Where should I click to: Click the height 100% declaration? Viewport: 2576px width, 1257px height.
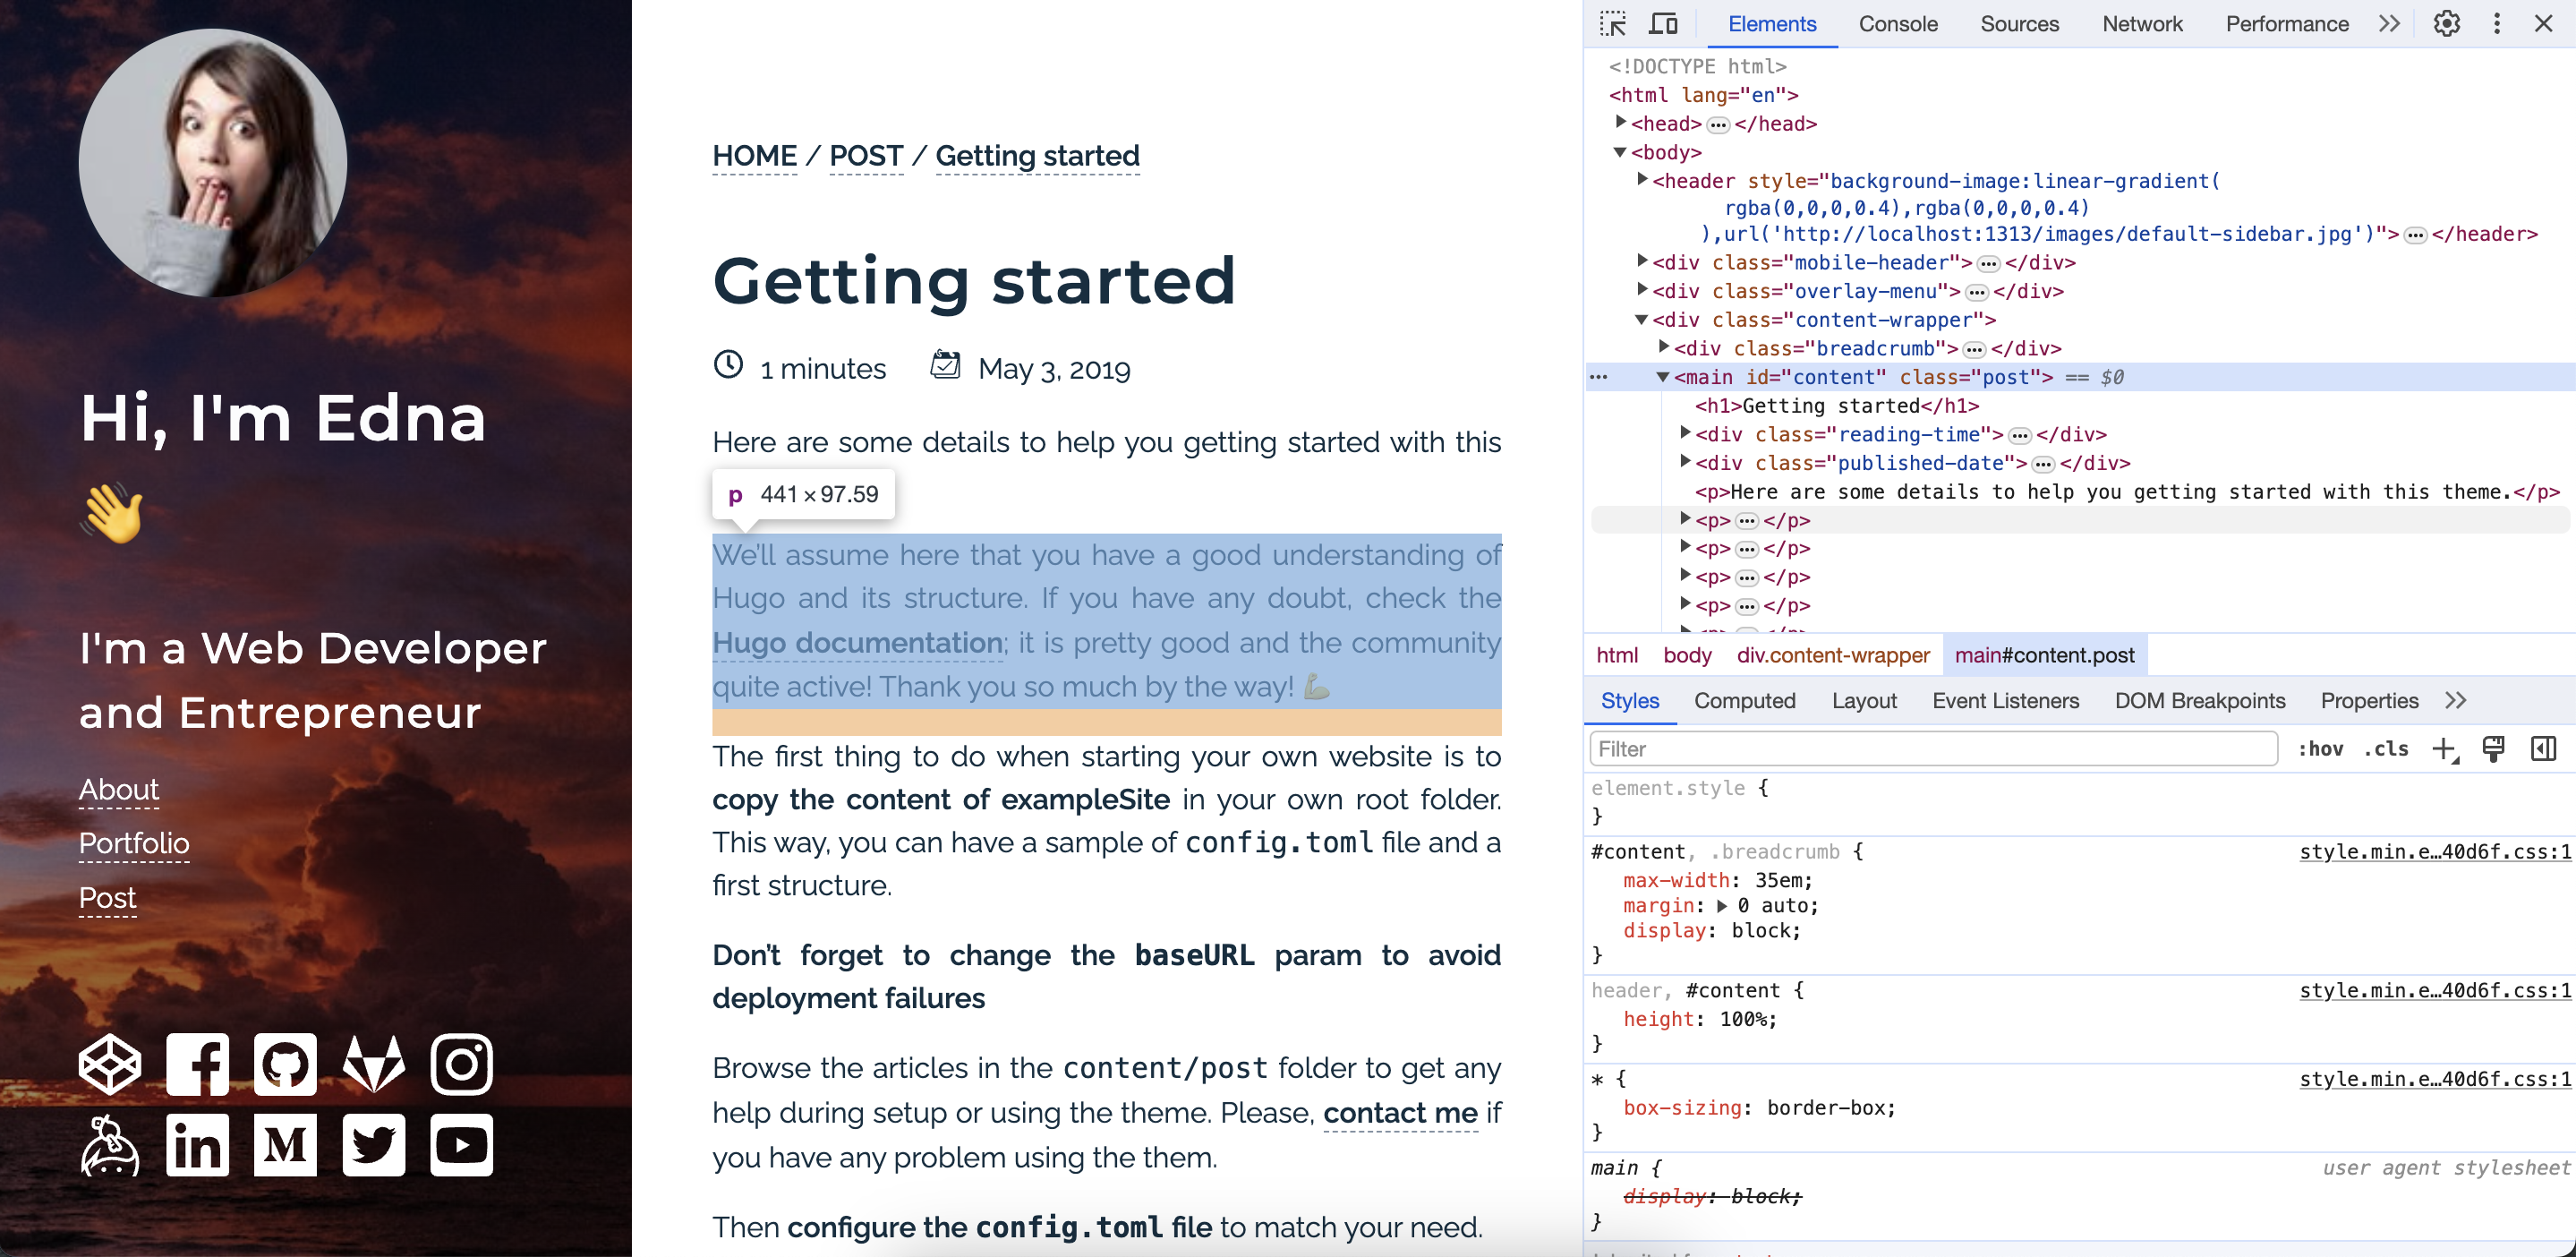point(1700,1019)
